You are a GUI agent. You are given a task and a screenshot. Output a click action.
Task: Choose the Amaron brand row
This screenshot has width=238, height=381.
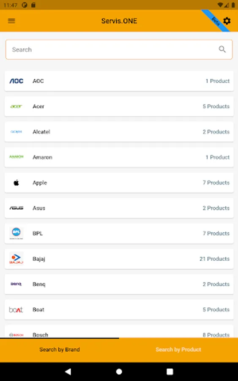pyautogui.click(x=119, y=157)
